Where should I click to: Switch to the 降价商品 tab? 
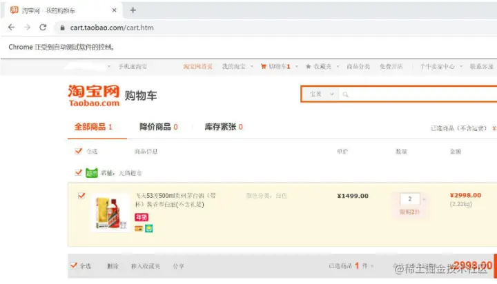(x=159, y=127)
